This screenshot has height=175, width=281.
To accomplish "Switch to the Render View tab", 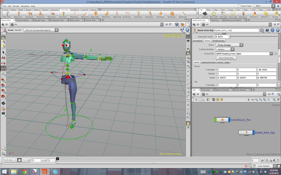I will click(40, 20).
